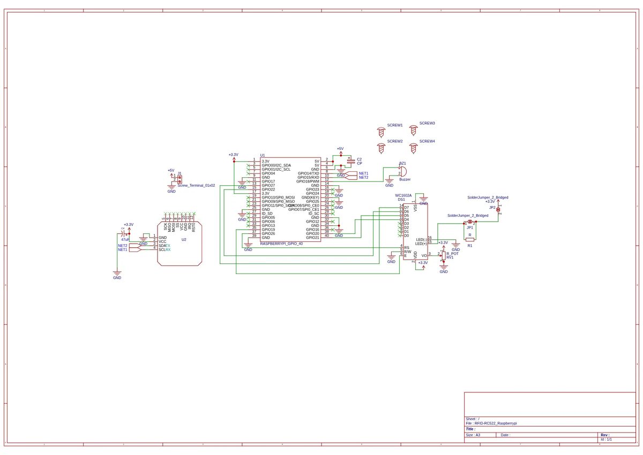Click the CP value label beside C2
The image size is (643, 455).
click(360, 163)
